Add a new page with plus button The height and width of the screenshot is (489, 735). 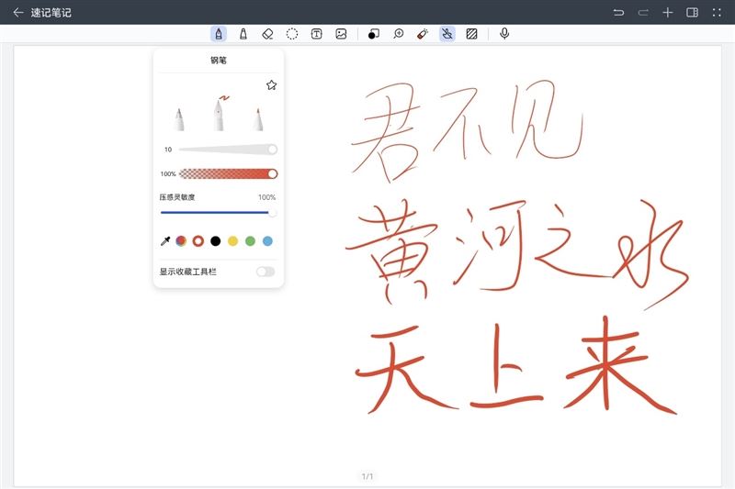pyautogui.click(x=668, y=13)
